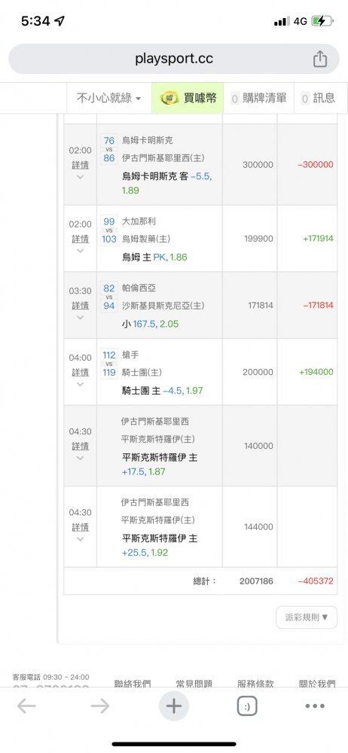Viewport: 348px width, 753px height.
Task: Open the 不小心就綠 user dropdown
Action: (109, 99)
